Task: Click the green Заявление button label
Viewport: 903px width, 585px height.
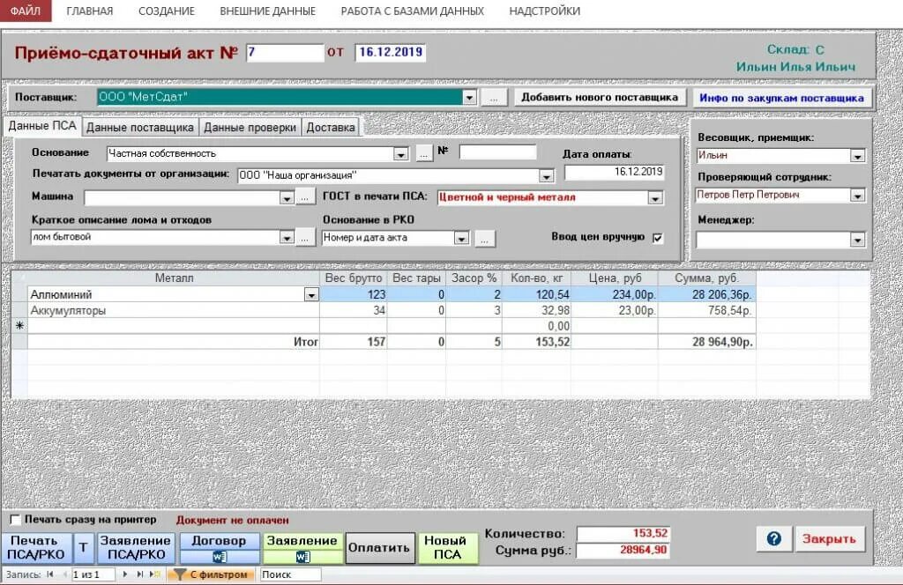Action: 302,541
